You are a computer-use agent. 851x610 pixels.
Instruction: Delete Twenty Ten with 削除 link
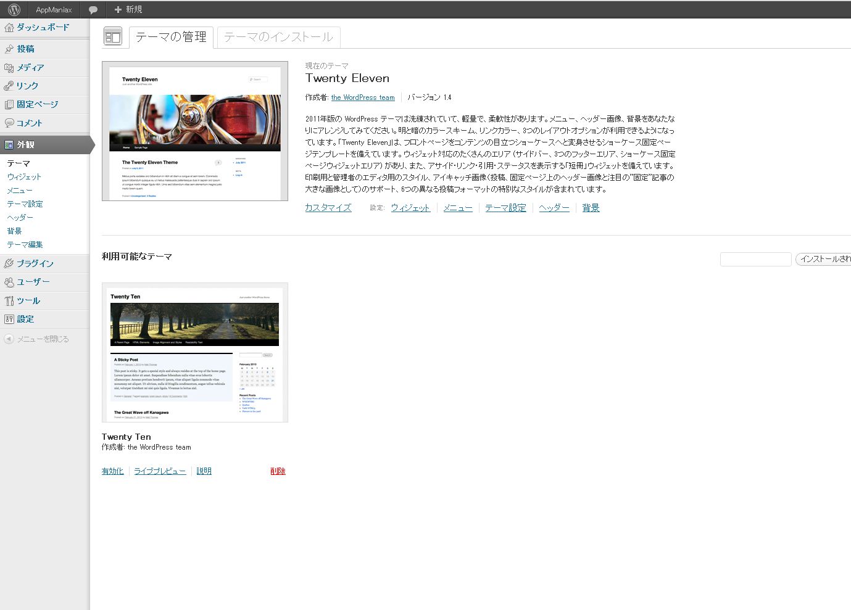(278, 471)
